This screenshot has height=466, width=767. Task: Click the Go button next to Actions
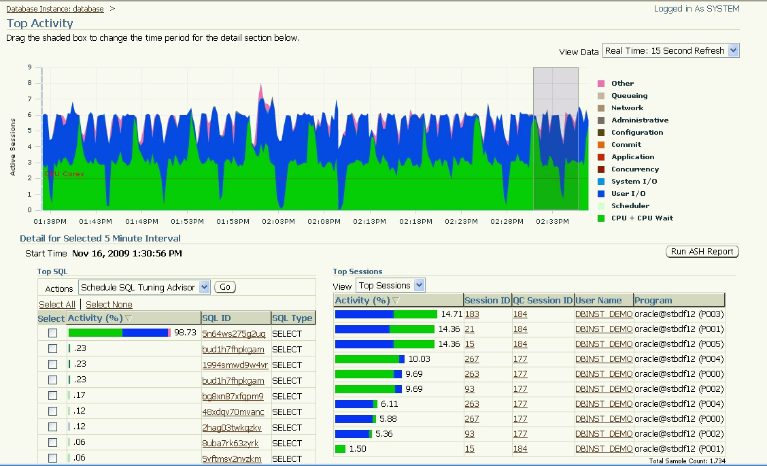point(225,287)
